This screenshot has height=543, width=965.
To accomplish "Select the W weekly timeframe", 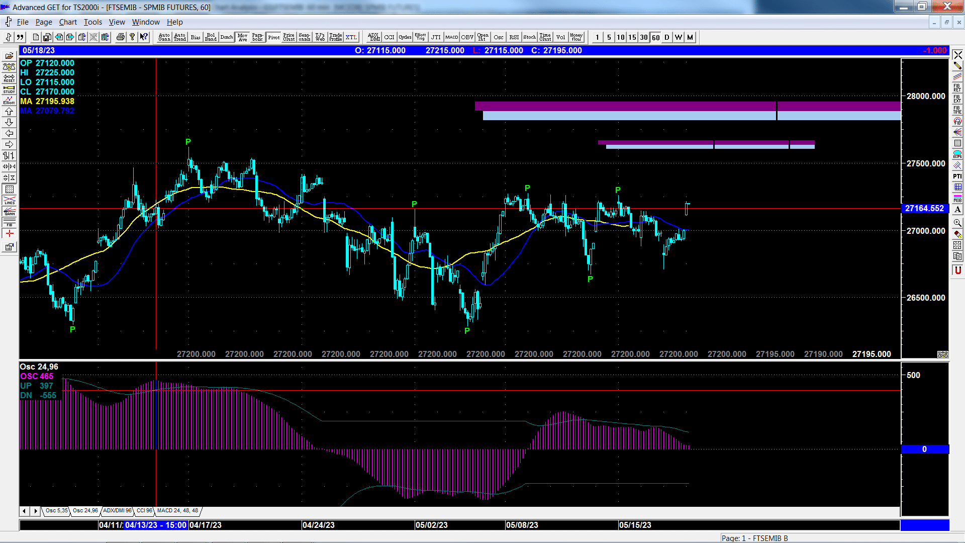I will click(679, 37).
